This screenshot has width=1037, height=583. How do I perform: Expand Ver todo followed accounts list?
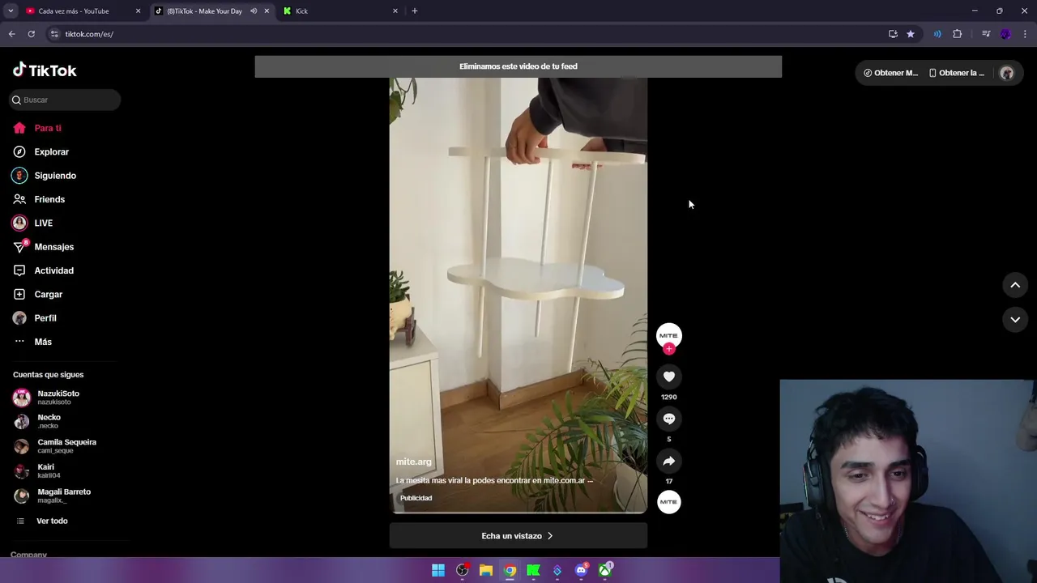point(52,521)
